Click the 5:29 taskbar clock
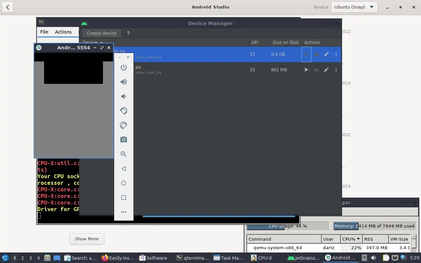 click(x=414, y=258)
